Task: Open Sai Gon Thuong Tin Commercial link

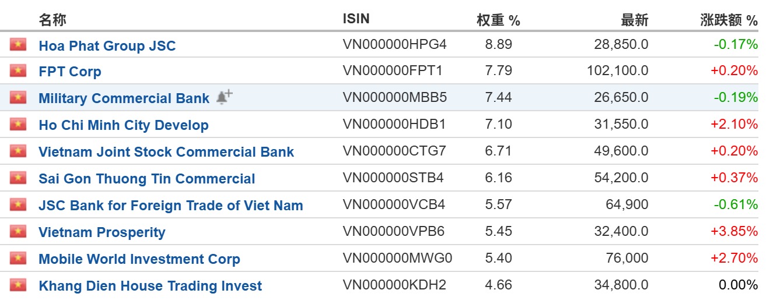Action: (x=147, y=179)
